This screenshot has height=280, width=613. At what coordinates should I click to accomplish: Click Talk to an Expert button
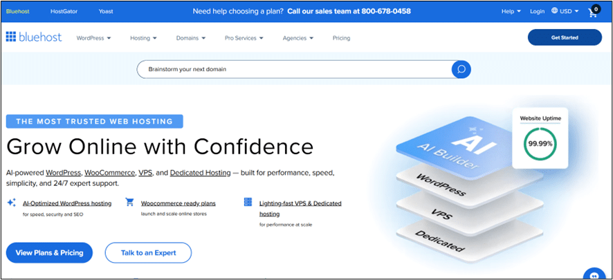pyautogui.click(x=148, y=252)
